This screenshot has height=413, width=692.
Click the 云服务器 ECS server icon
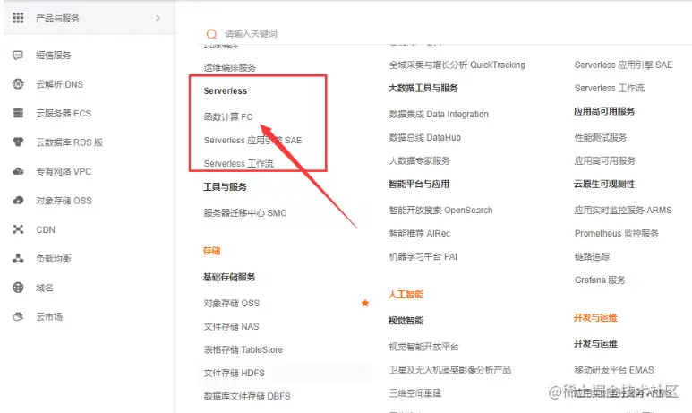click(18, 113)
